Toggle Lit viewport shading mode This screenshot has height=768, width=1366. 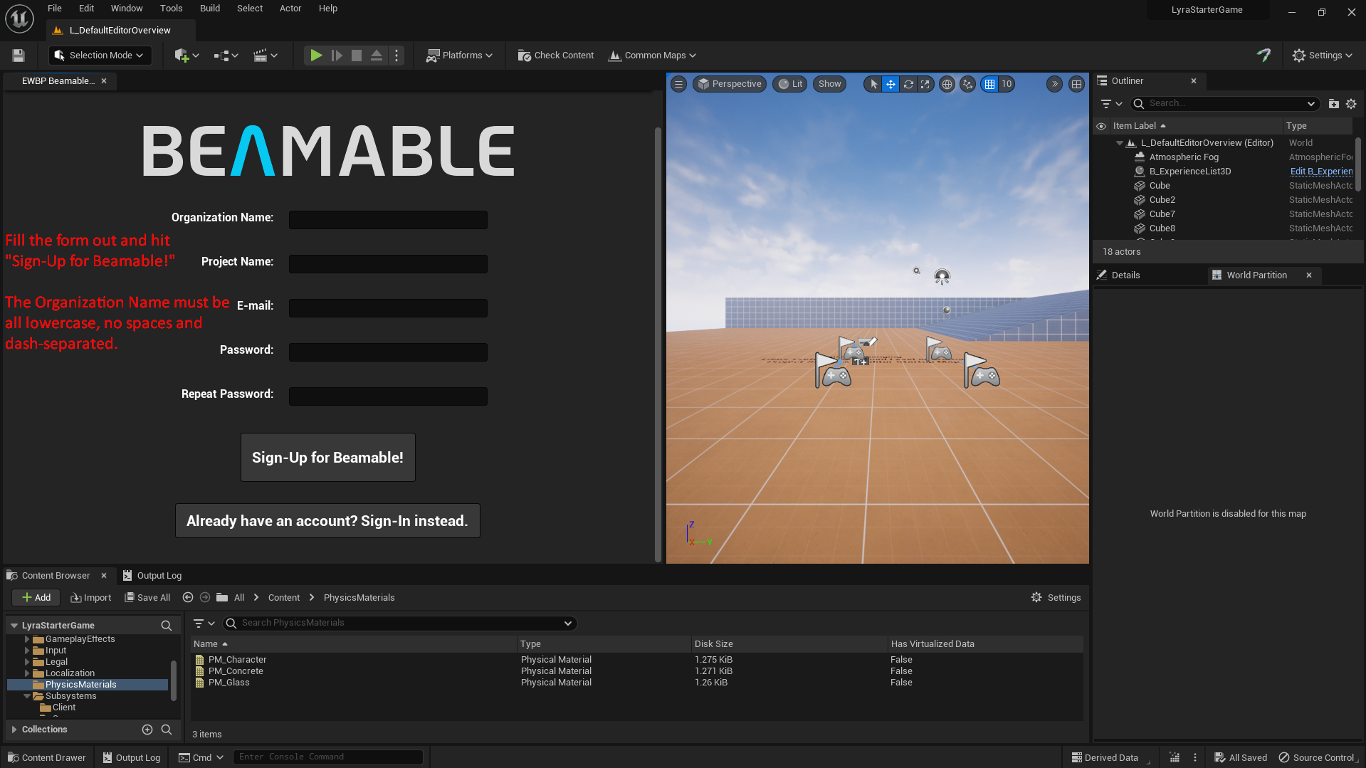coord(789,84)
